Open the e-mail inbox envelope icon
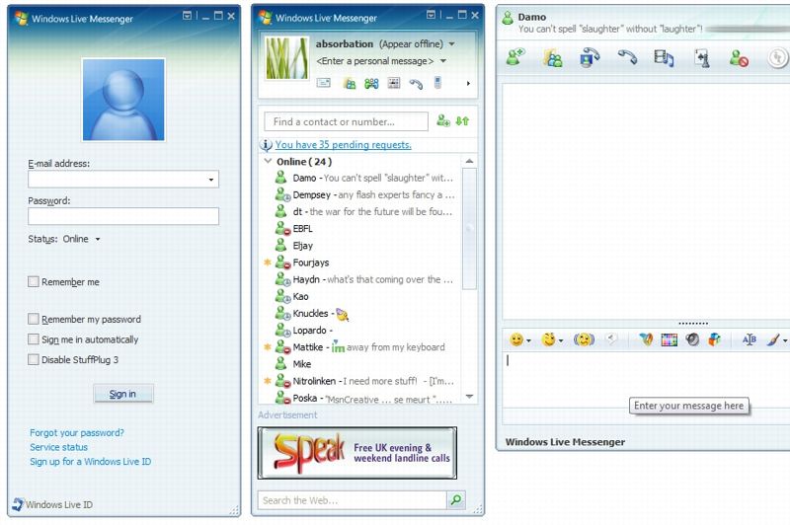Image resolution: width=790 pixels, height=525 pixels. coord(324,83)
